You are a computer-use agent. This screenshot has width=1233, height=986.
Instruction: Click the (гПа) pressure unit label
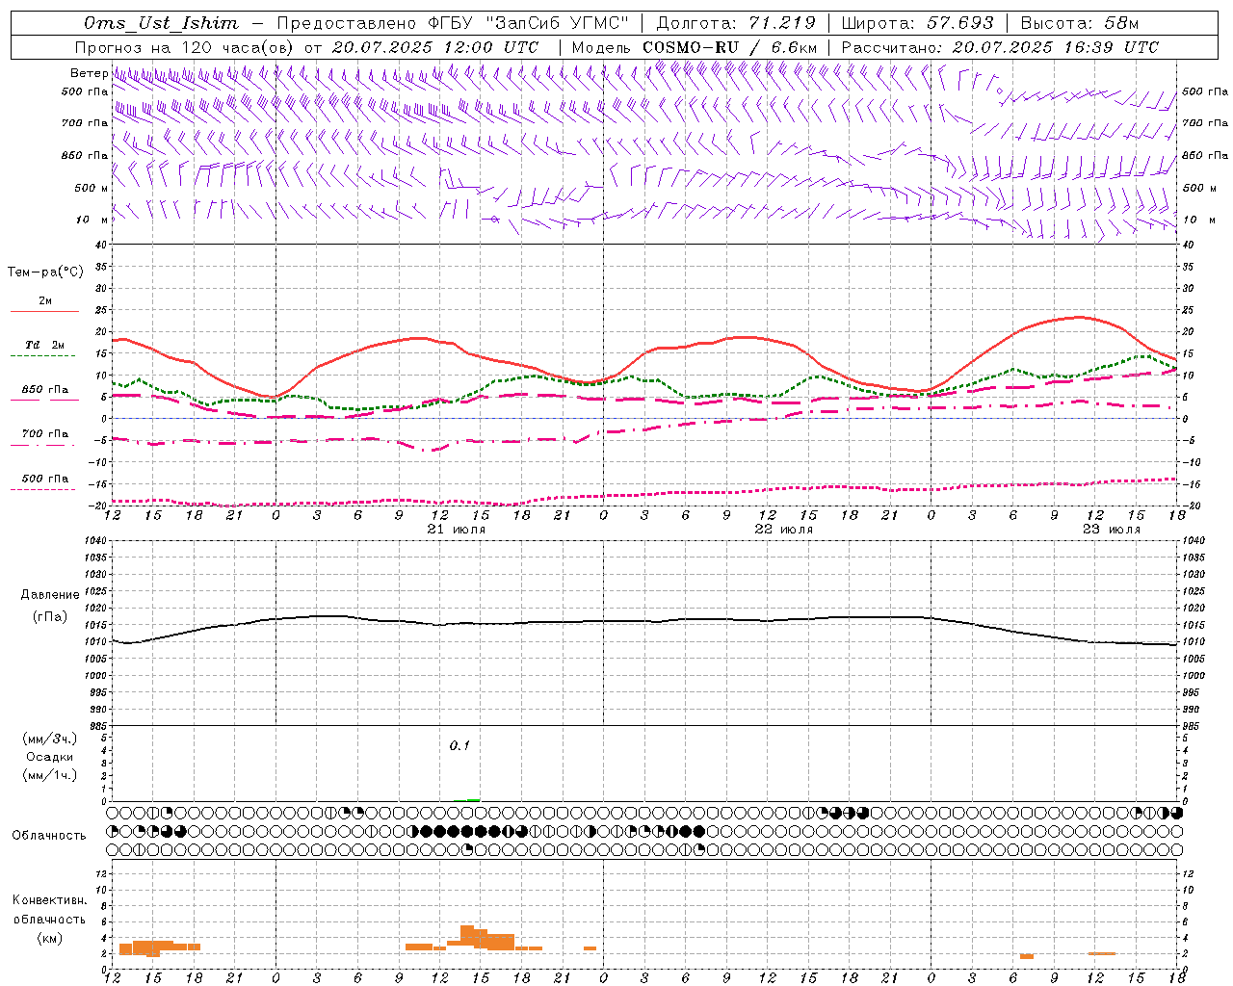[50, 616]
